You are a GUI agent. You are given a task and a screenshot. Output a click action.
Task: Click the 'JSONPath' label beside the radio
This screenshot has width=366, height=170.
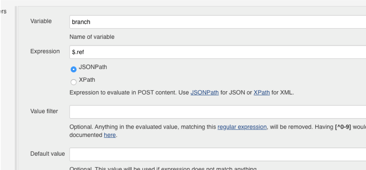tap(92, 67)
